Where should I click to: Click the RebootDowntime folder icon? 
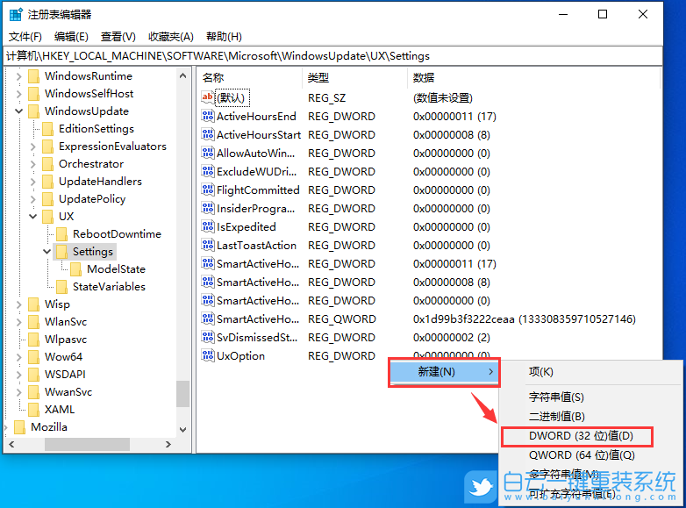point(61,234)
